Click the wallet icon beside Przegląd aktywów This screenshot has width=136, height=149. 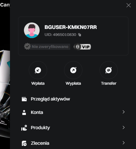coord(24,99)
